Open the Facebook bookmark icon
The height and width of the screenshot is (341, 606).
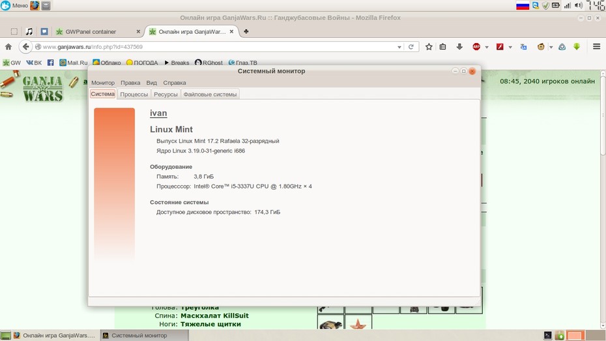coord(51,63)
